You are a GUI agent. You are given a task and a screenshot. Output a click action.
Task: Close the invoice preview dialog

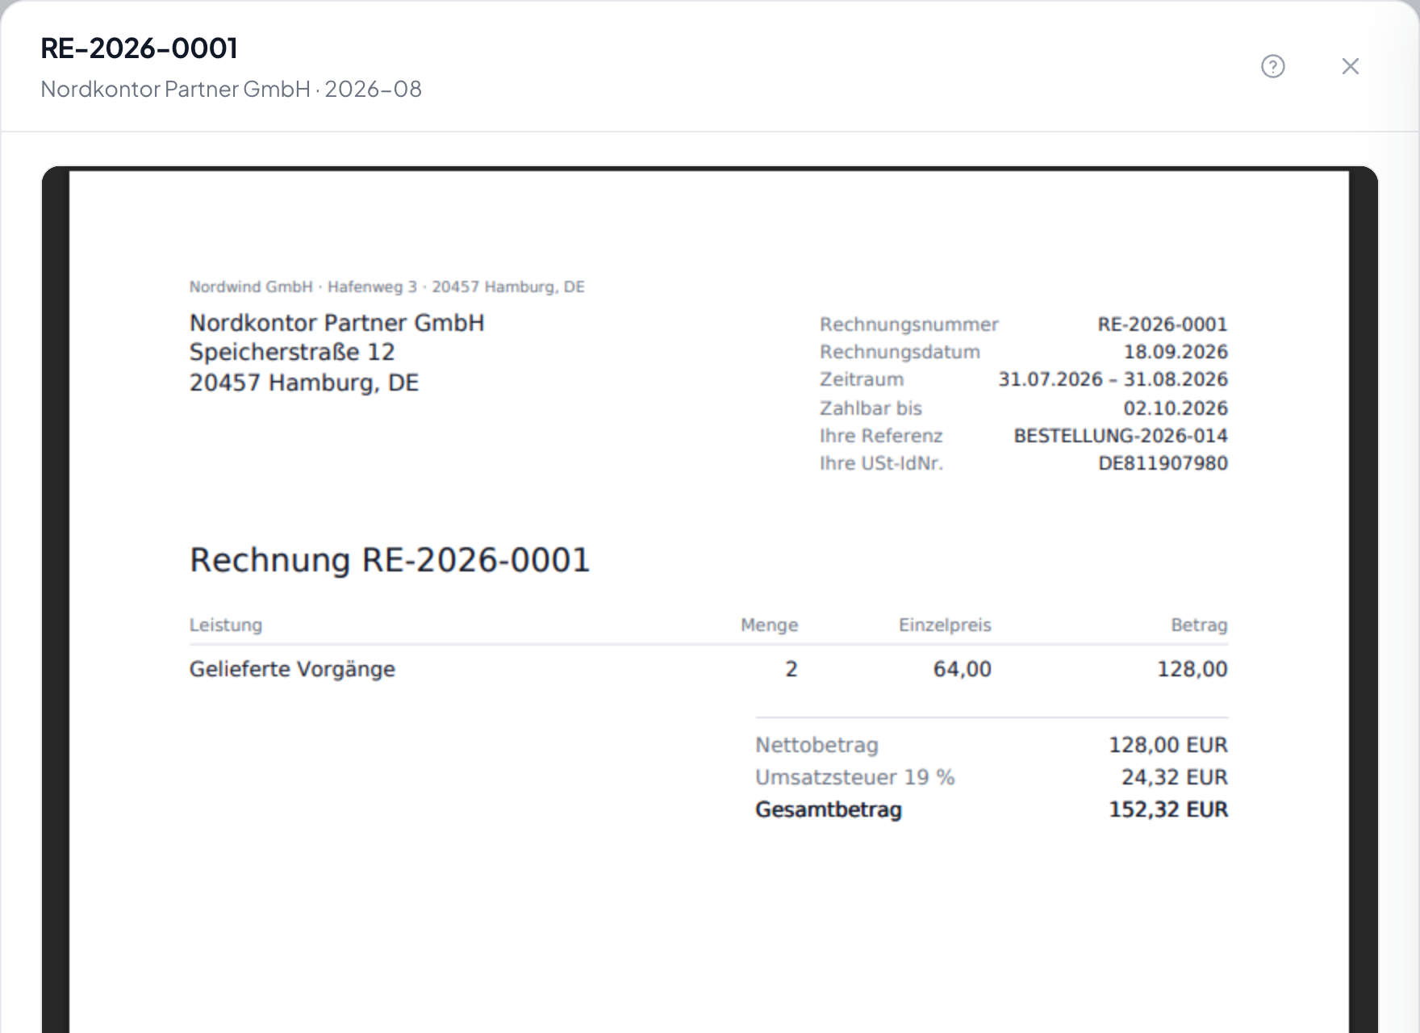coord(1351,66)
